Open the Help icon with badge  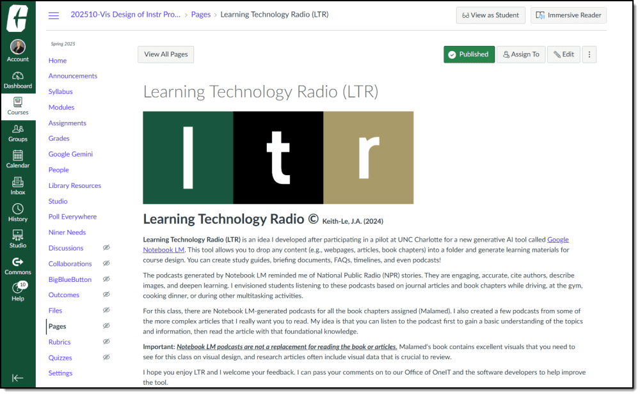pos(18,289)
